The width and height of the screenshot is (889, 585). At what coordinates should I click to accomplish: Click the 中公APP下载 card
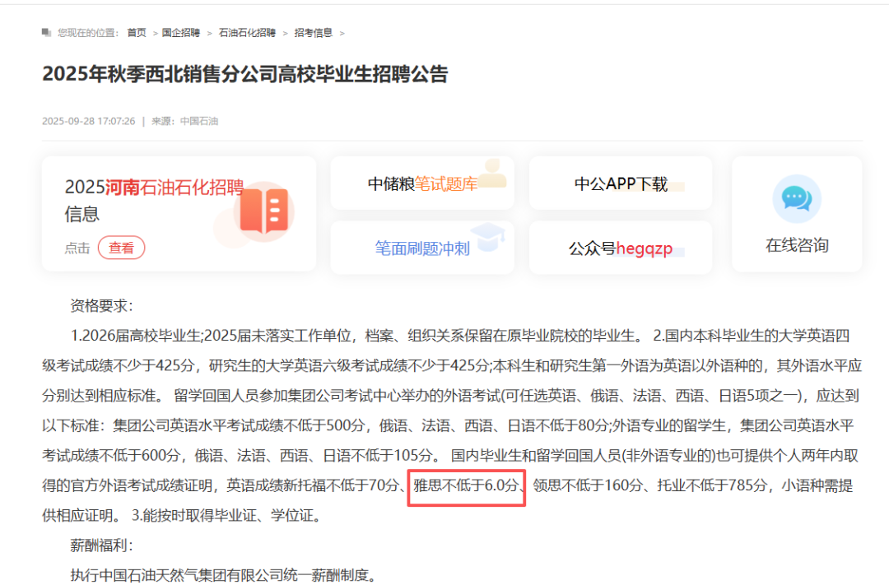pyautogui.click(x=620, y=183)
